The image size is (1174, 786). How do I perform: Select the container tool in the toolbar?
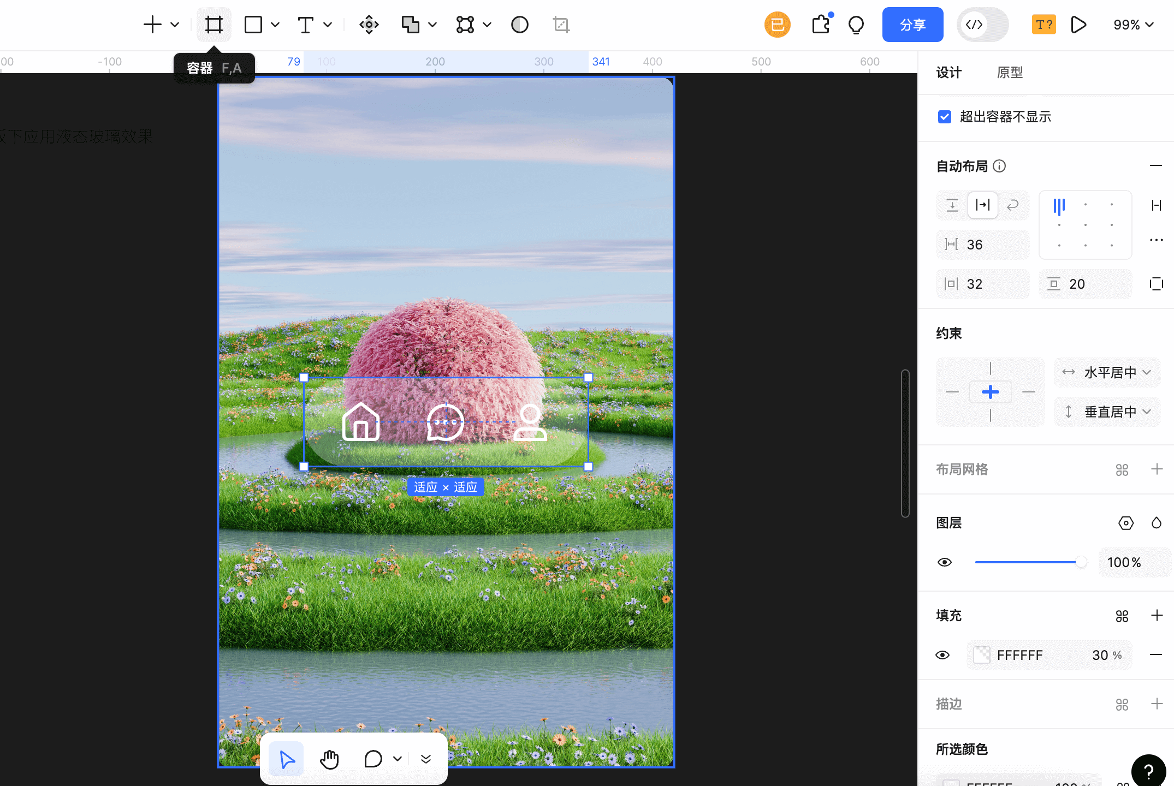[214, 24]
